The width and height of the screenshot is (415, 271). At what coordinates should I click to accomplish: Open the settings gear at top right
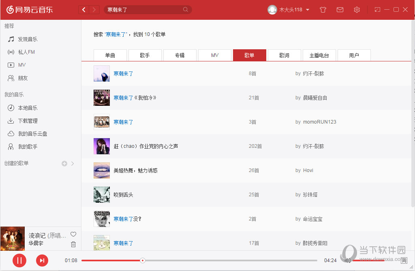(x=357, y=9)
